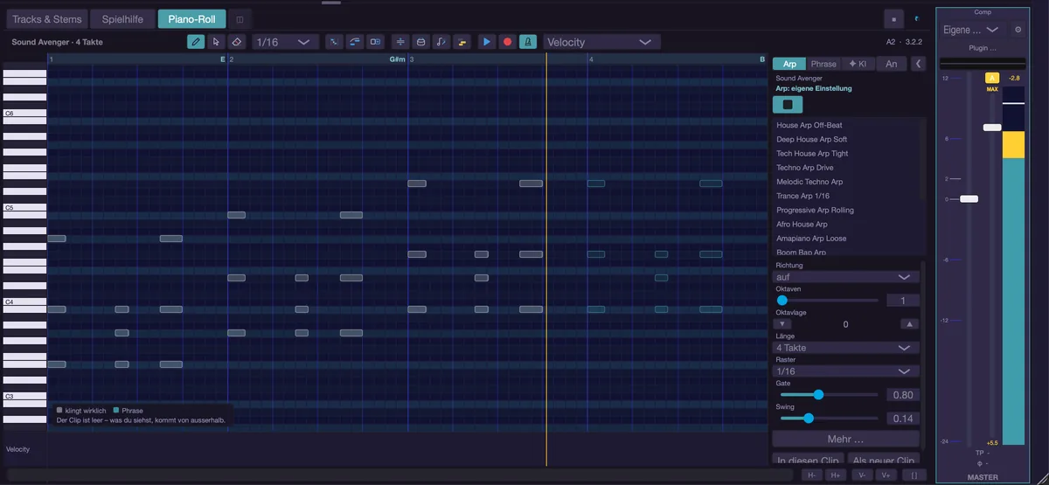
Task: Open the grid 1/16 dropdown in toolbar
Action: [285, 42]
